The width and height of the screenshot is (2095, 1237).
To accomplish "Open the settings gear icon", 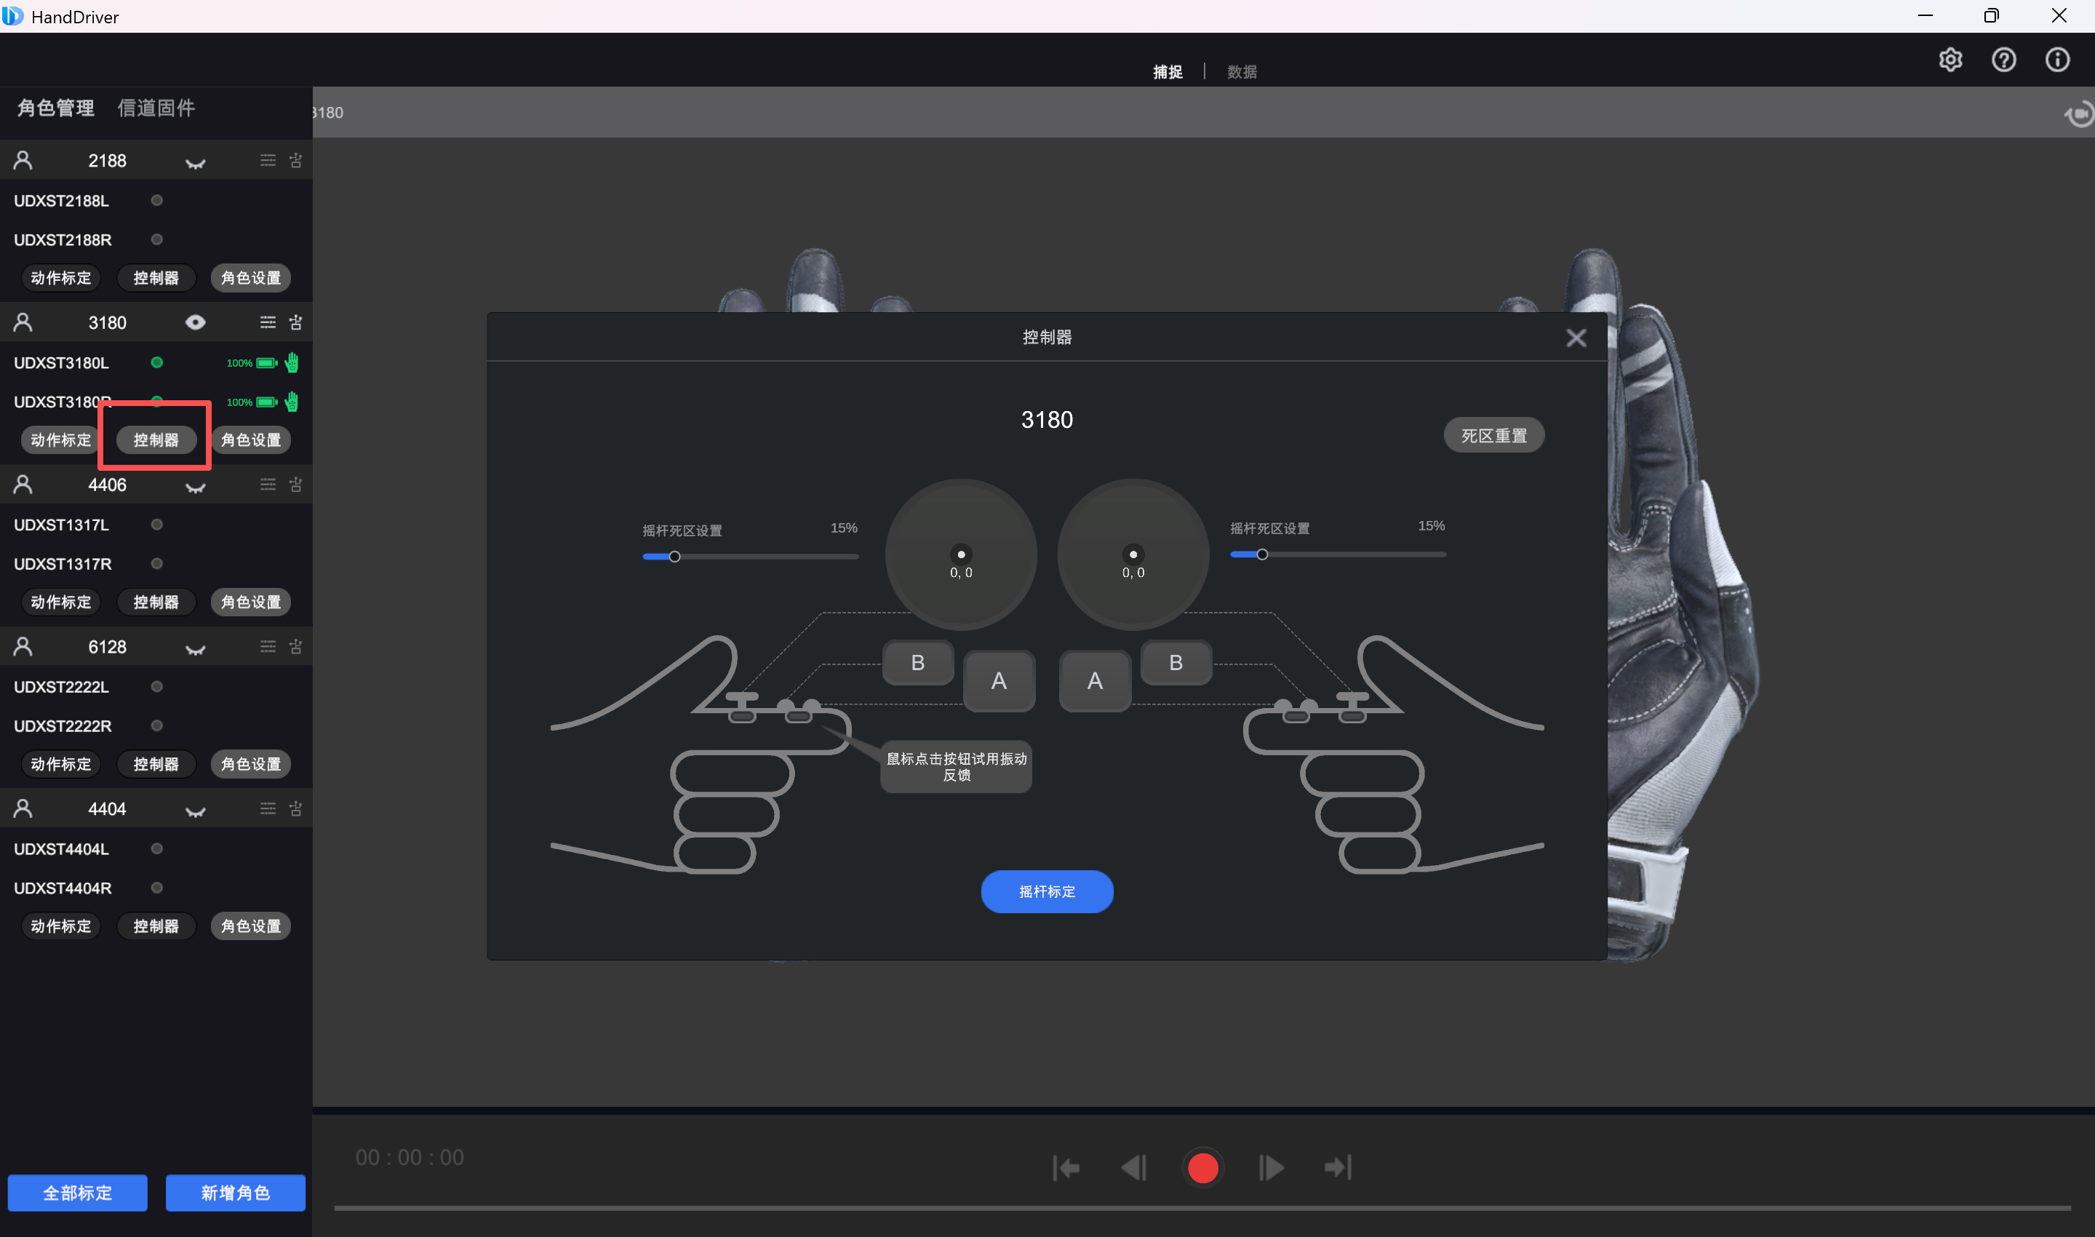I will pos(1950,60).
